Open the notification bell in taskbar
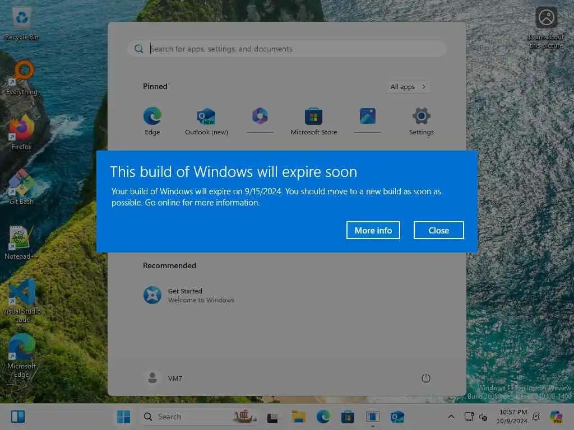574x430 pixels. pyautogui.click(x=536, y=417)
